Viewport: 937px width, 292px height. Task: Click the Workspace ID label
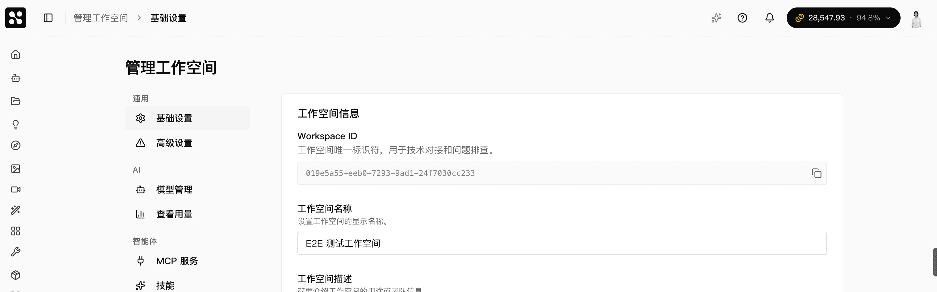pyautogui.click(x=327, y=136)
